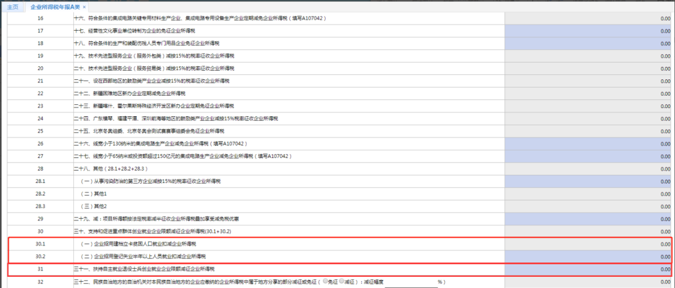Click the 二十、技术先进型服务企业（服务贸易类） description
This screenshot has height=288, width=675.
click(x=154, y=69)
